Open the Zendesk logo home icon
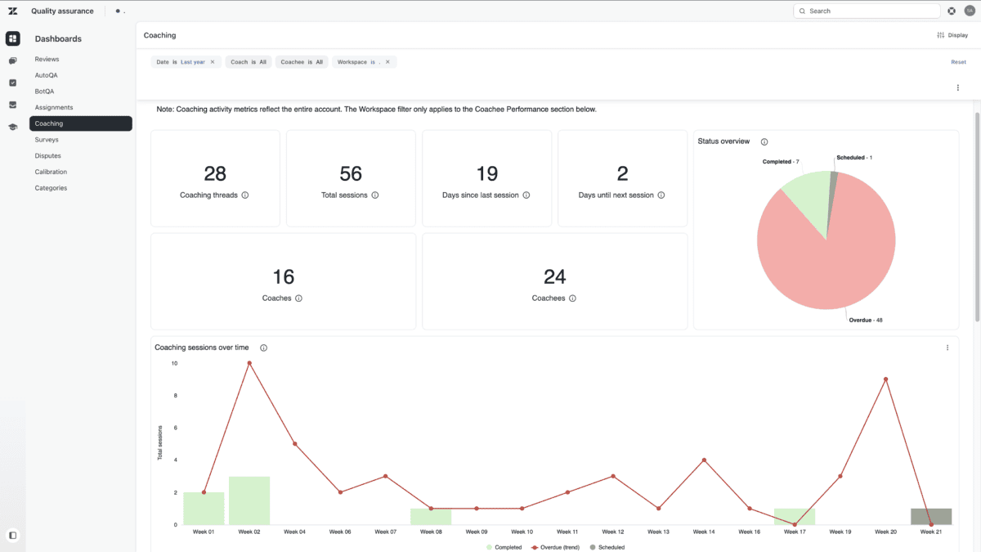 pyautogui.click(x=12, y=11)
